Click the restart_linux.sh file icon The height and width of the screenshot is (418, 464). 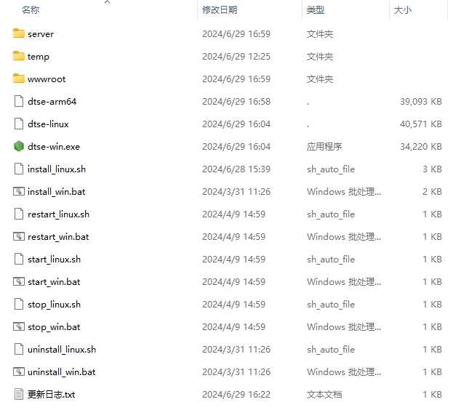pos(19,214)
